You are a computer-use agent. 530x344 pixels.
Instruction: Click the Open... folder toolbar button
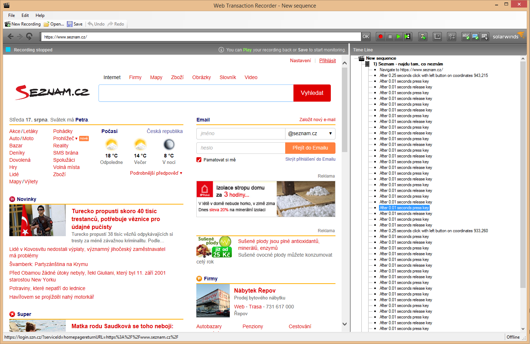(x=54, y=24)
